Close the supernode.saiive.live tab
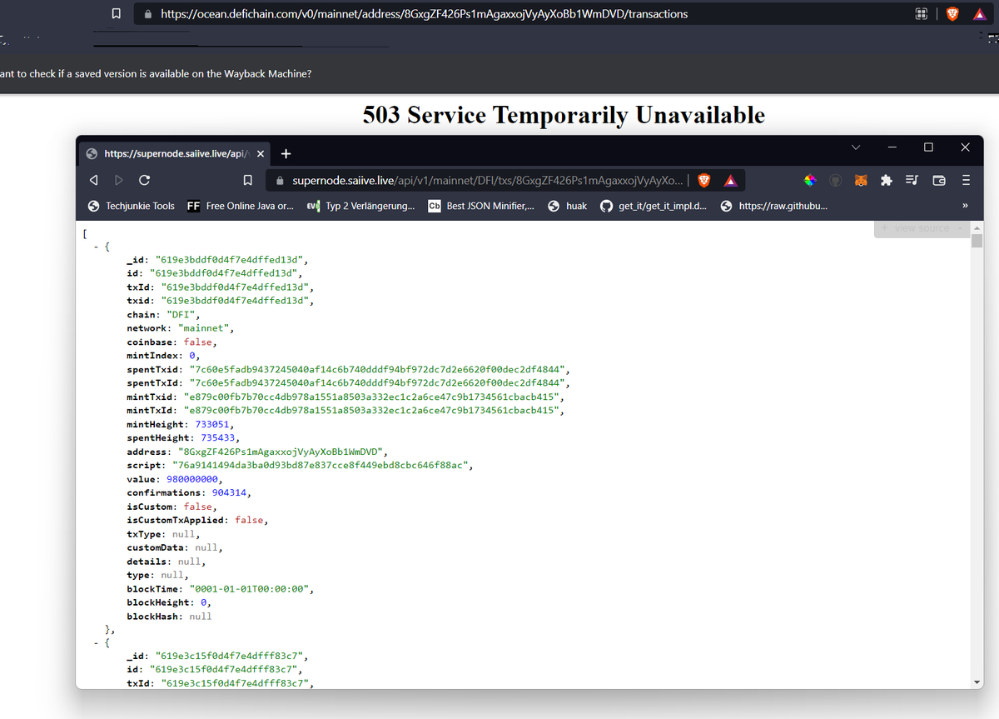This screenshot has height=719, width=999. 261,153
